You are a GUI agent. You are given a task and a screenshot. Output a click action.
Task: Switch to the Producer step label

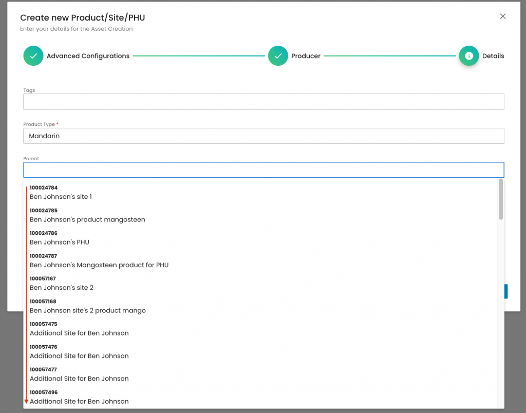(306, 56)
